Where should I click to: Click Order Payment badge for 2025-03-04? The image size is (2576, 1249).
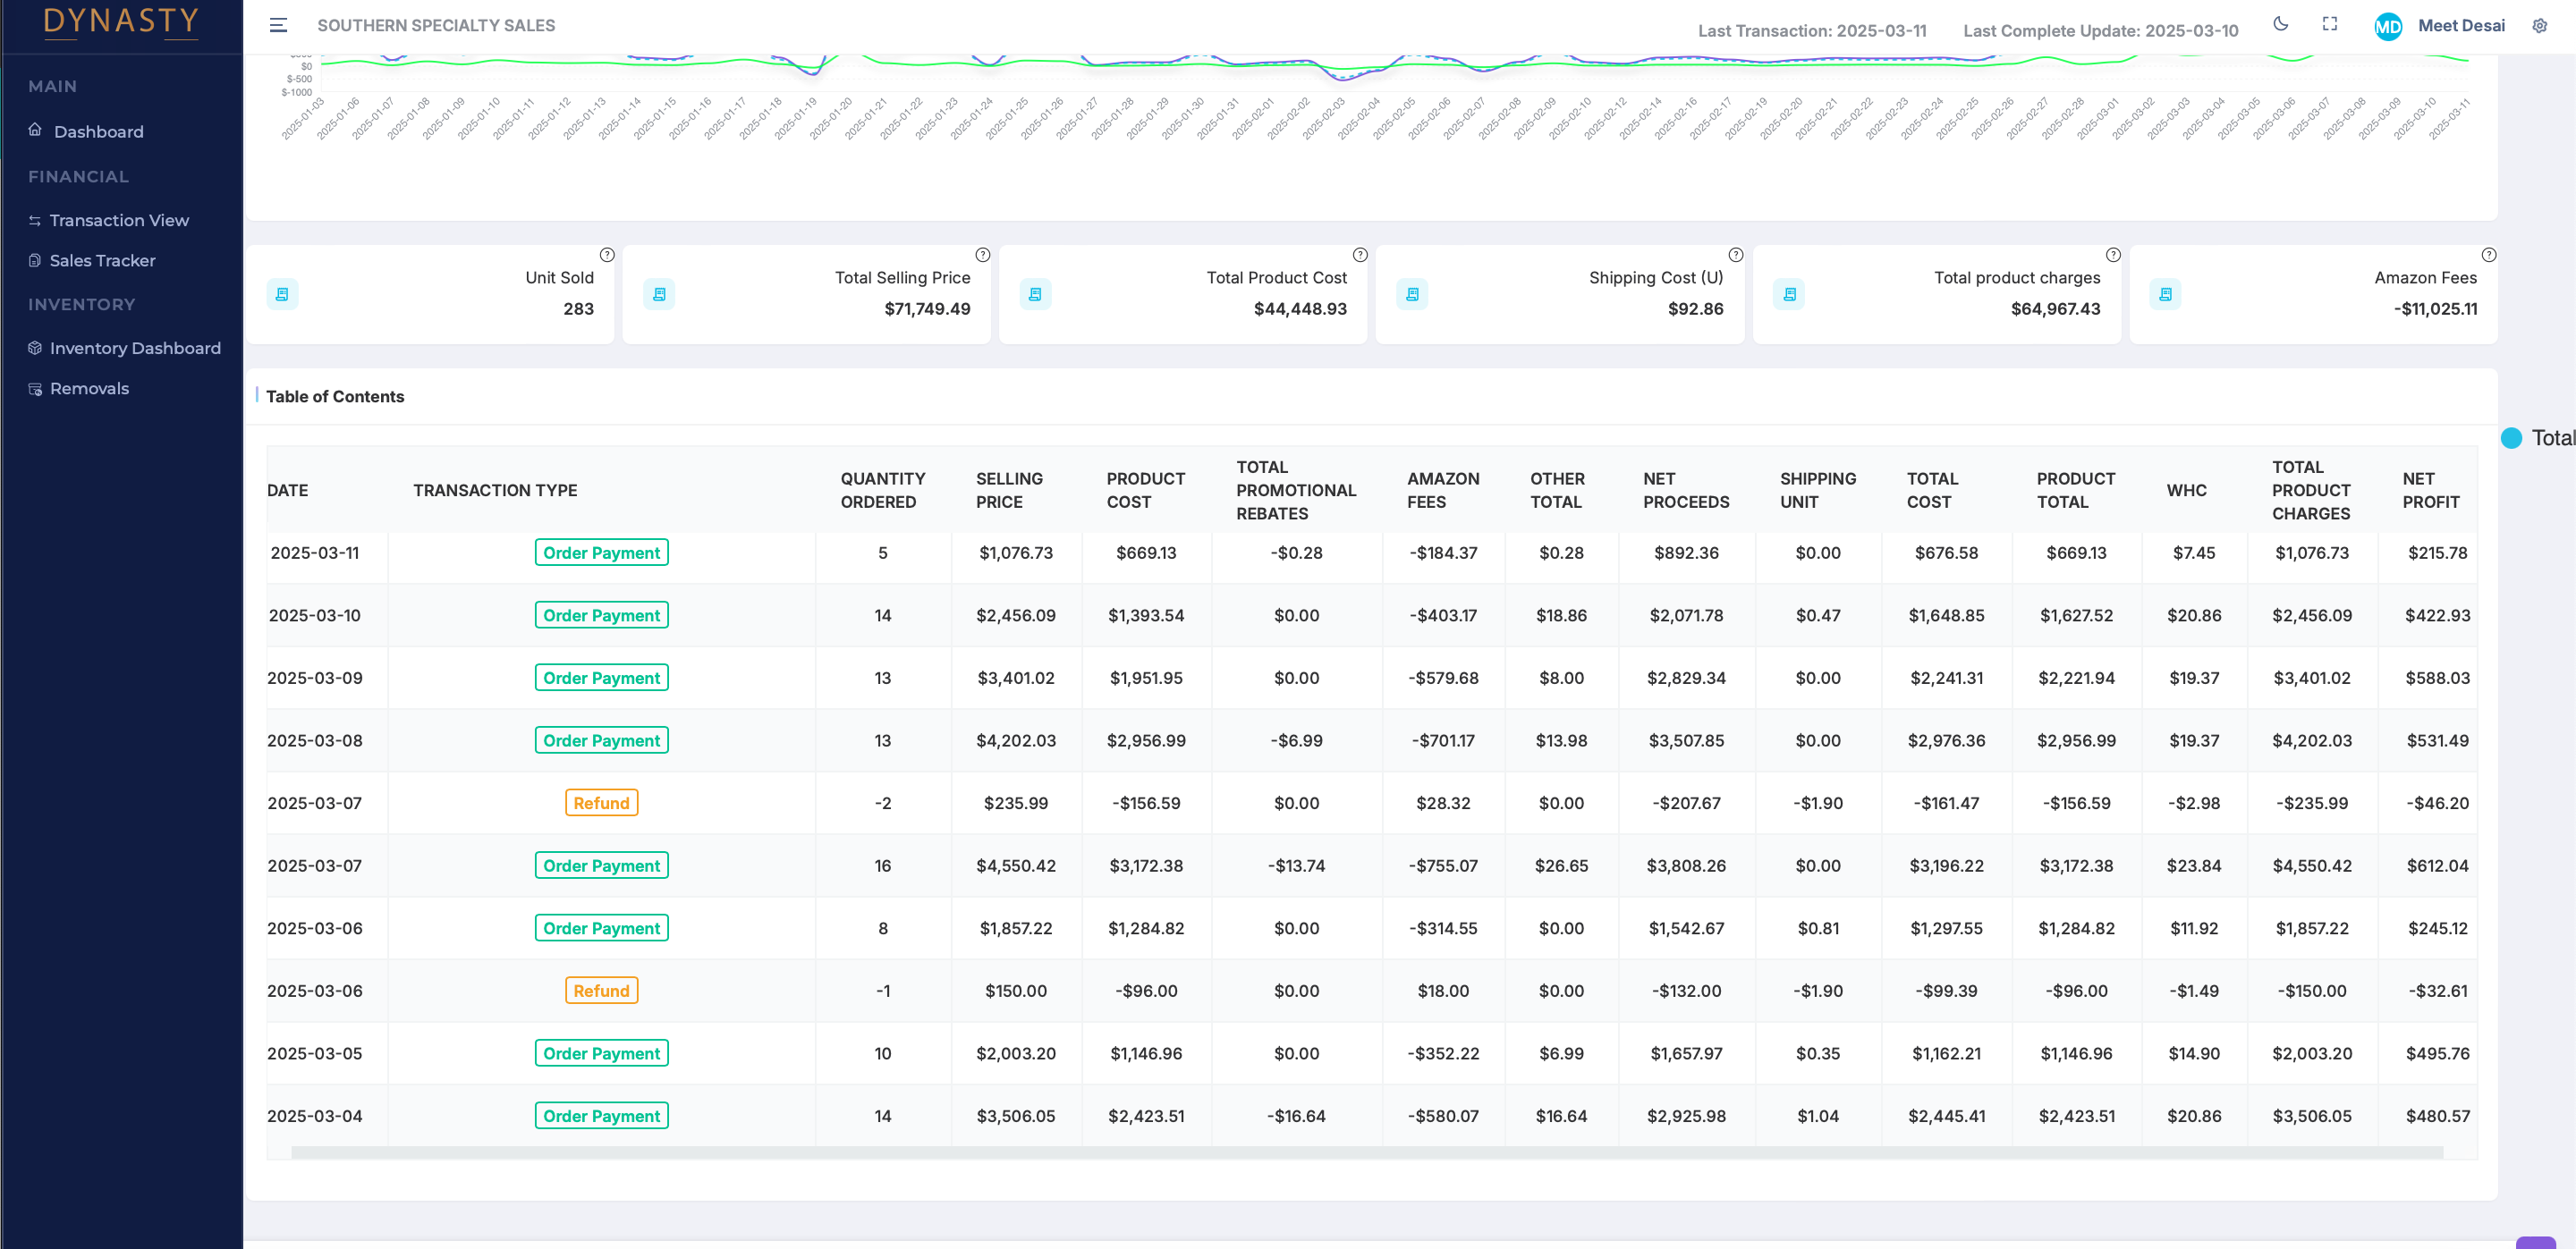pyautogui.click(x=601, y=1116)
